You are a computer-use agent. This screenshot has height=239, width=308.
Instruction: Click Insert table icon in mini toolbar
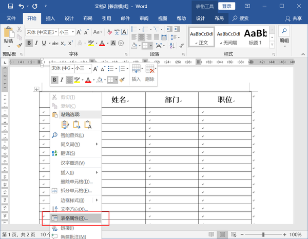pos(136,69)
